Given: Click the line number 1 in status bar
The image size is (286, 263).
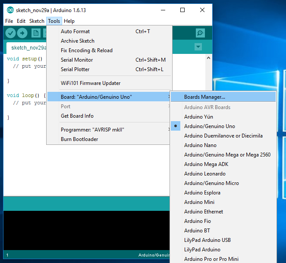Looking at the screenshot, I should tap(7, 255).
